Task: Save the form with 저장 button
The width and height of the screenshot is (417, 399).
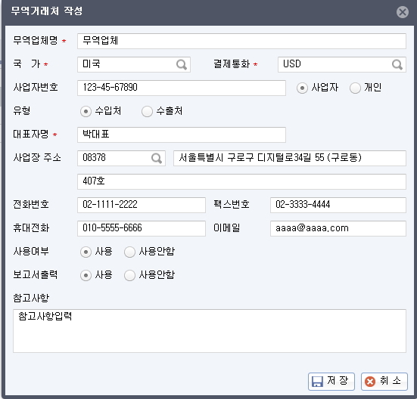Action: pos(331,381)
